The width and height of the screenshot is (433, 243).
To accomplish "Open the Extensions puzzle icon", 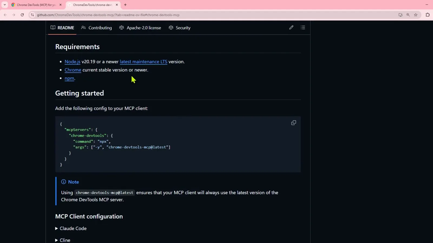I will coord(428,15).
